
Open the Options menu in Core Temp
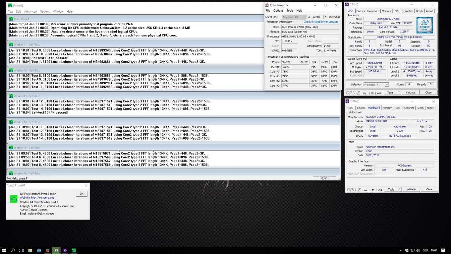tap(278, 11)
